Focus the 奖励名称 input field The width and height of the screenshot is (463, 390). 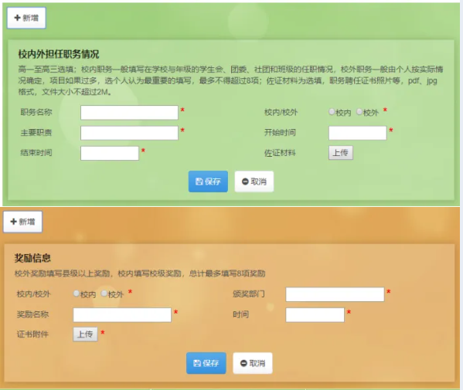pos(122,315)
